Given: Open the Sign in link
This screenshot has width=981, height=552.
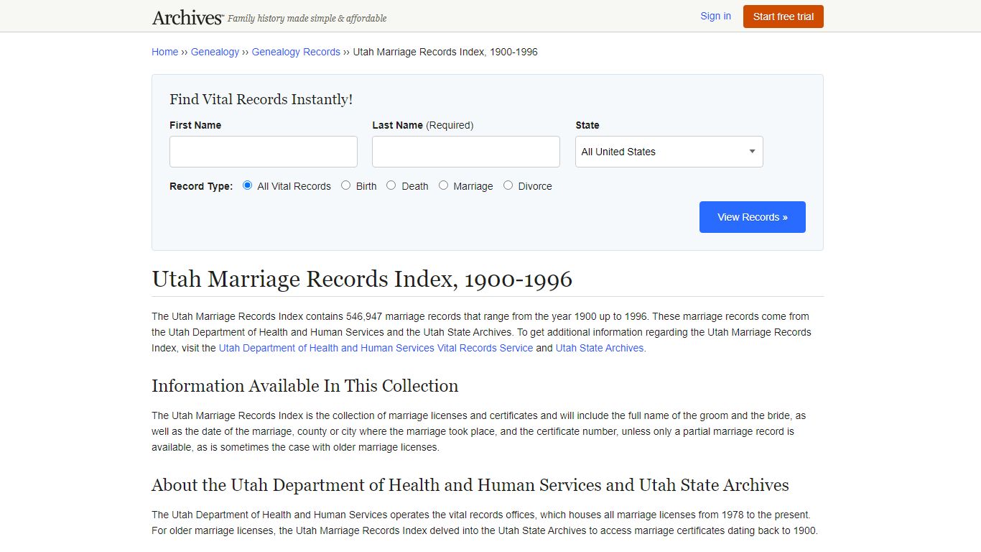Looking at the screenshot, I should (715, 16).
